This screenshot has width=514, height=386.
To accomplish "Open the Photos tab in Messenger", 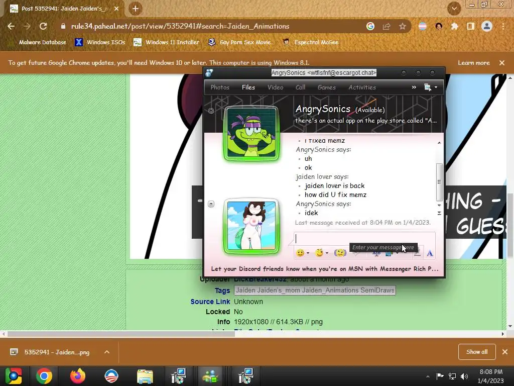I will pyautogui.click(x=220, y=87).
